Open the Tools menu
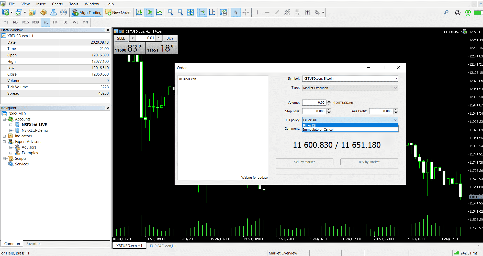Viewport: 483px width, 256px height. [74, 4]
